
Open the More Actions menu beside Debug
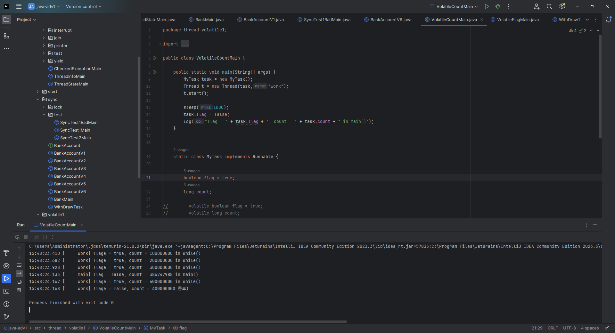[509, 6]
